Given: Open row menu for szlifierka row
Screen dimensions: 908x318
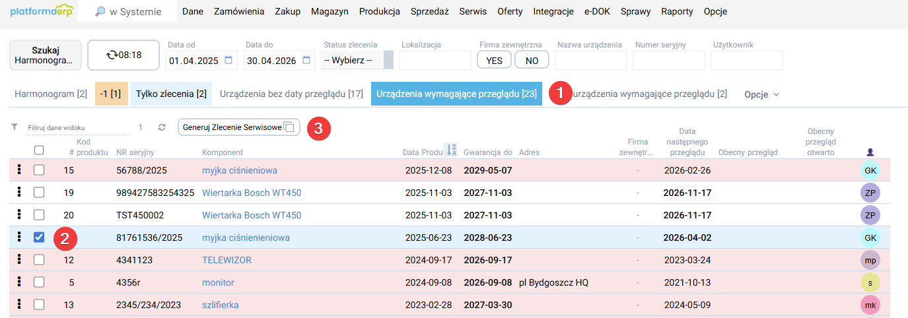Looking at the screenshot, I should coord(18,304).
